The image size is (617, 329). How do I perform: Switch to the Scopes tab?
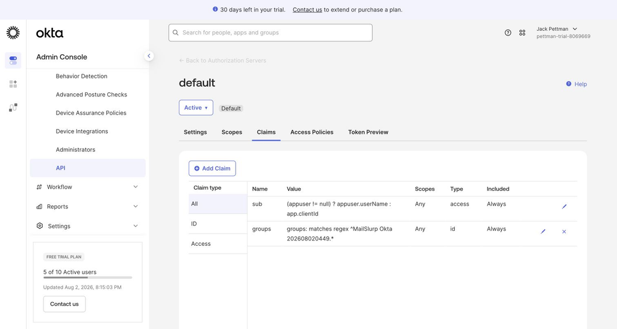click(x=232, y=132)
